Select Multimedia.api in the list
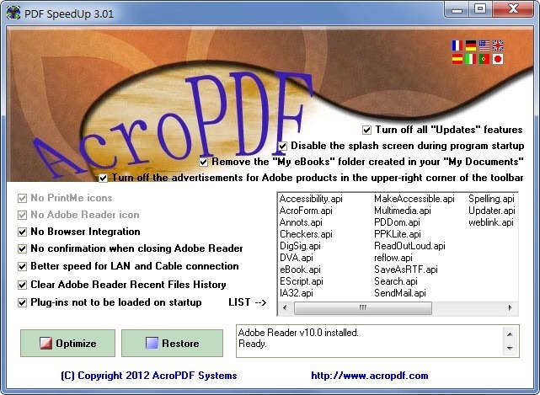Image resolution: width=540 pixels, height=395 pixels. pyautogui.click(x=403, y=211)
